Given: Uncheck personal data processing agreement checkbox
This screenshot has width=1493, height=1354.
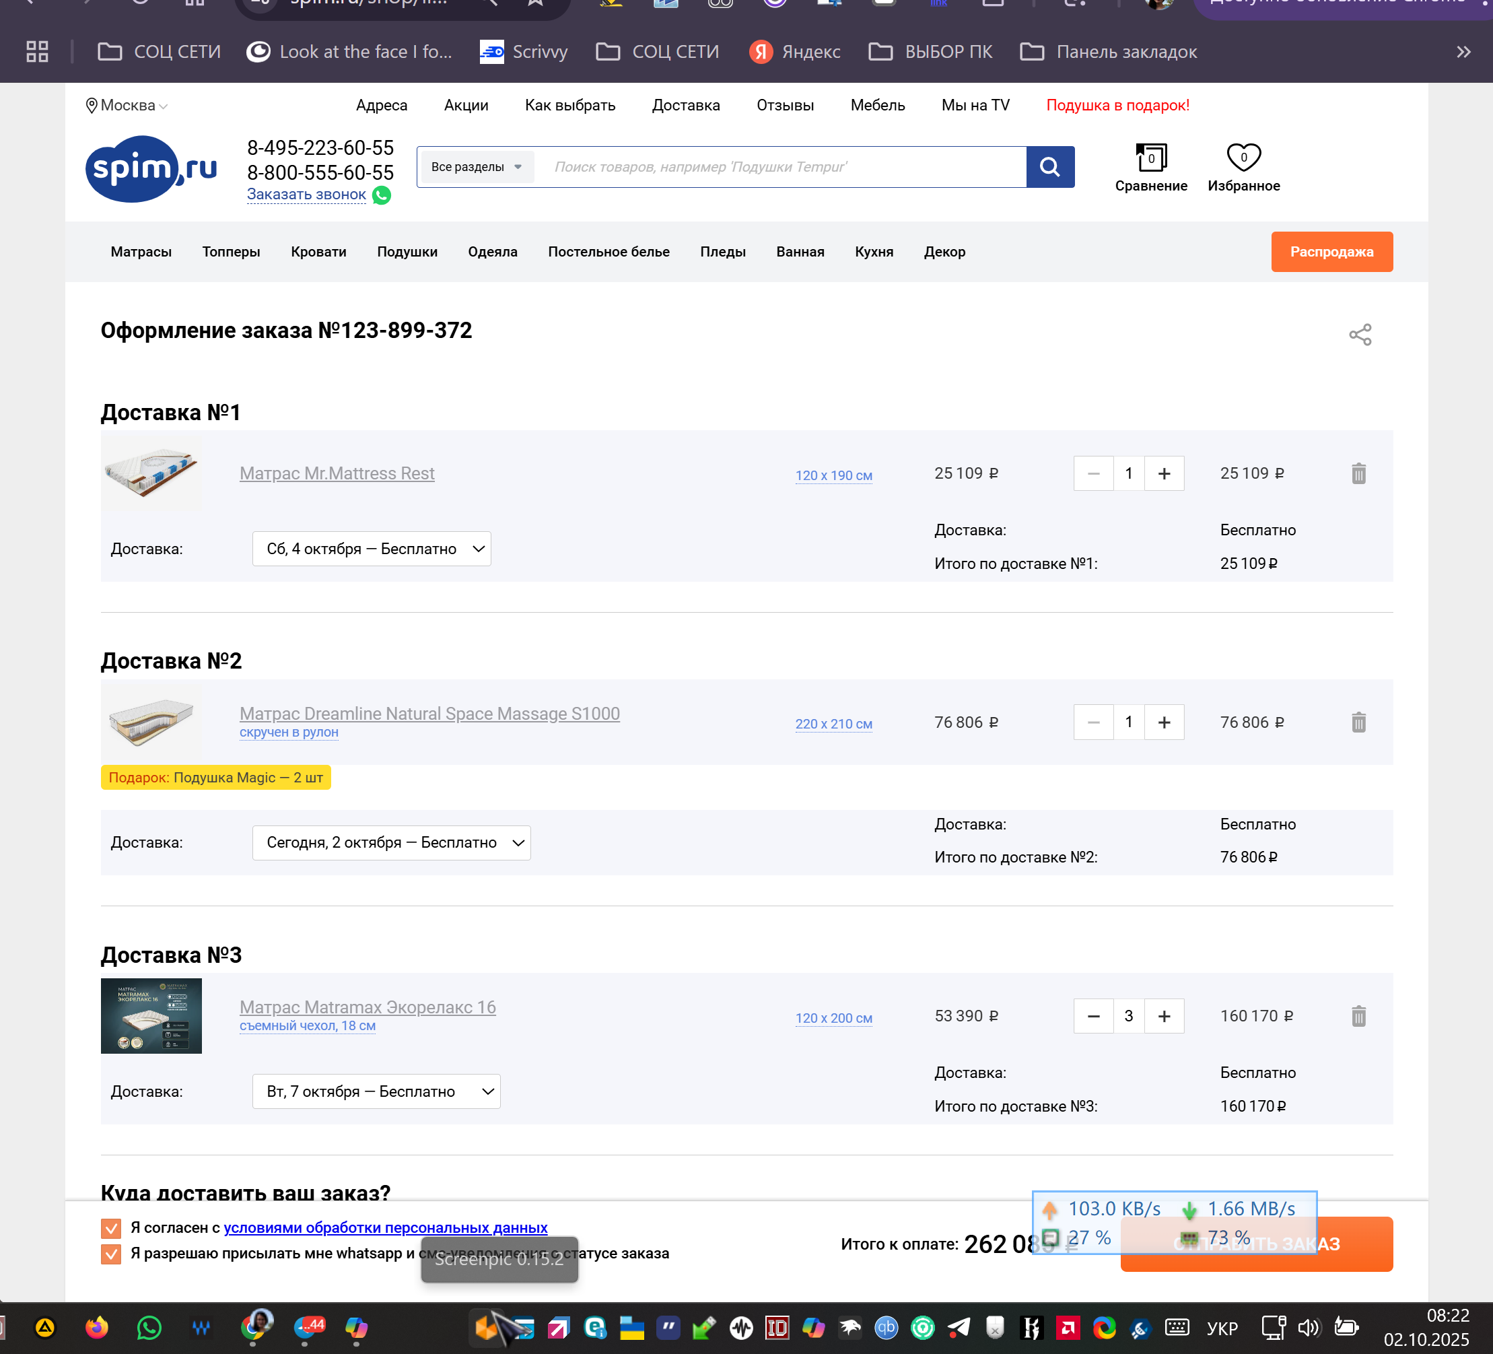Looking at the screenshot, I should click(111, 1228).
